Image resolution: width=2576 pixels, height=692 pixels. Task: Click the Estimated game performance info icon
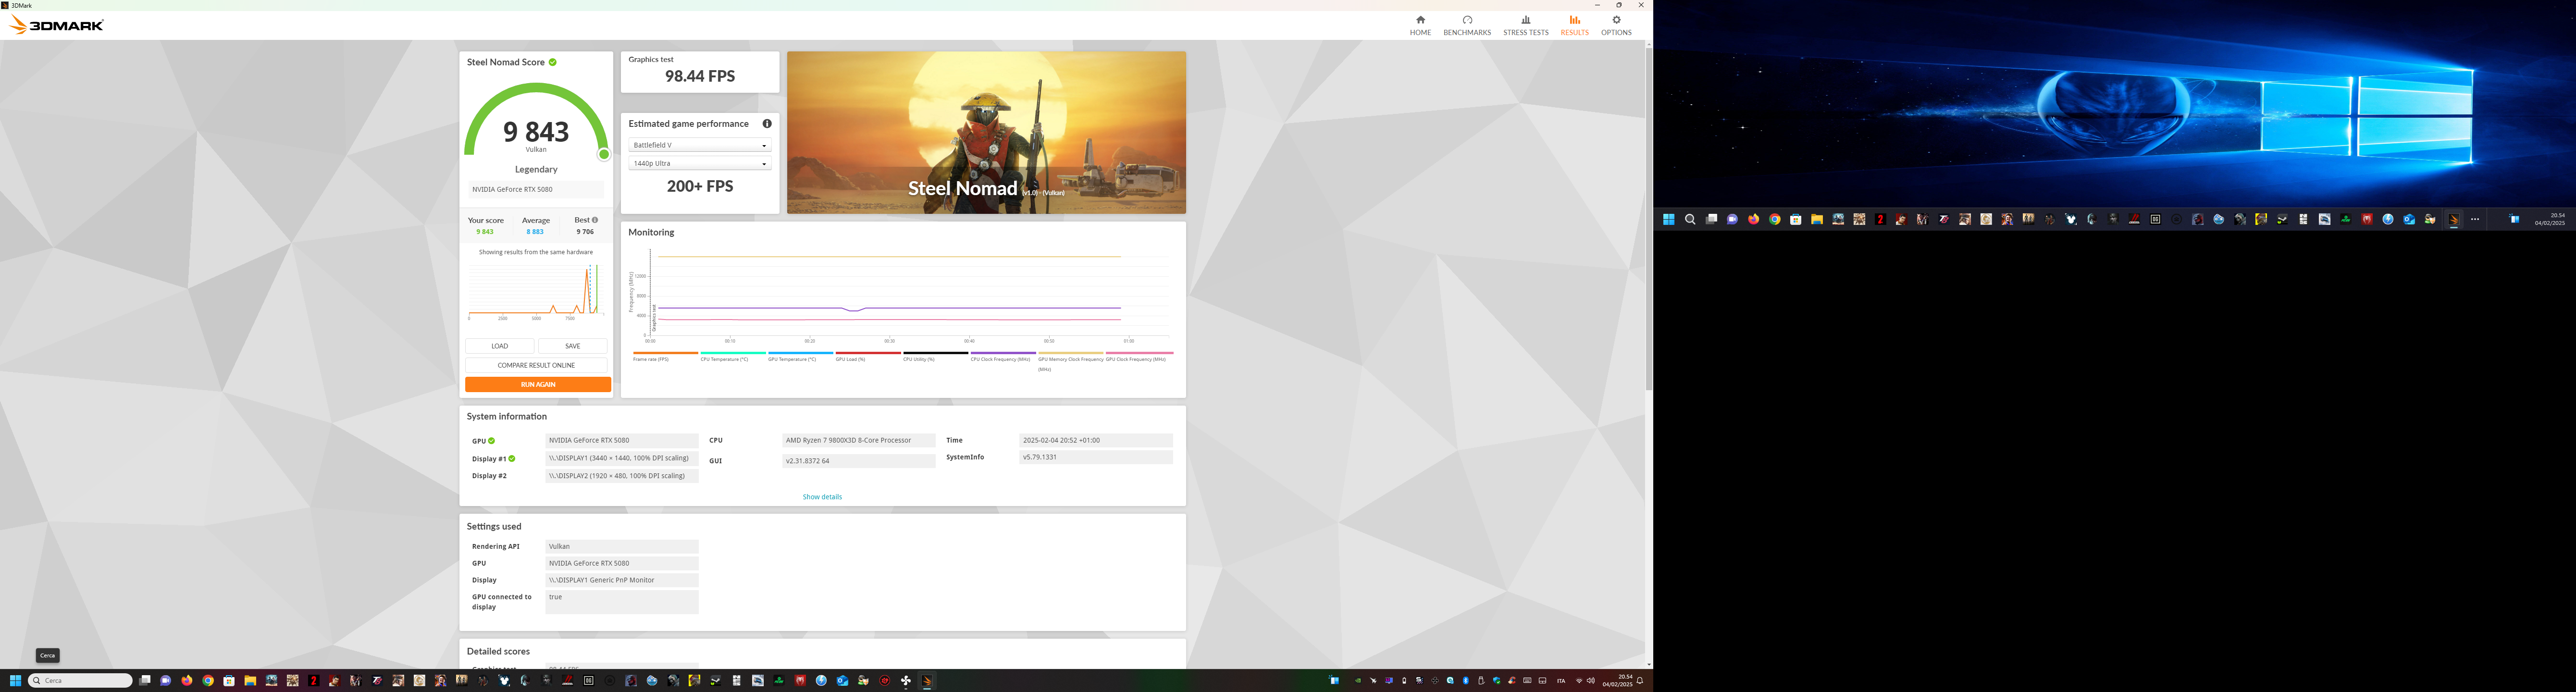coord(767,124)
